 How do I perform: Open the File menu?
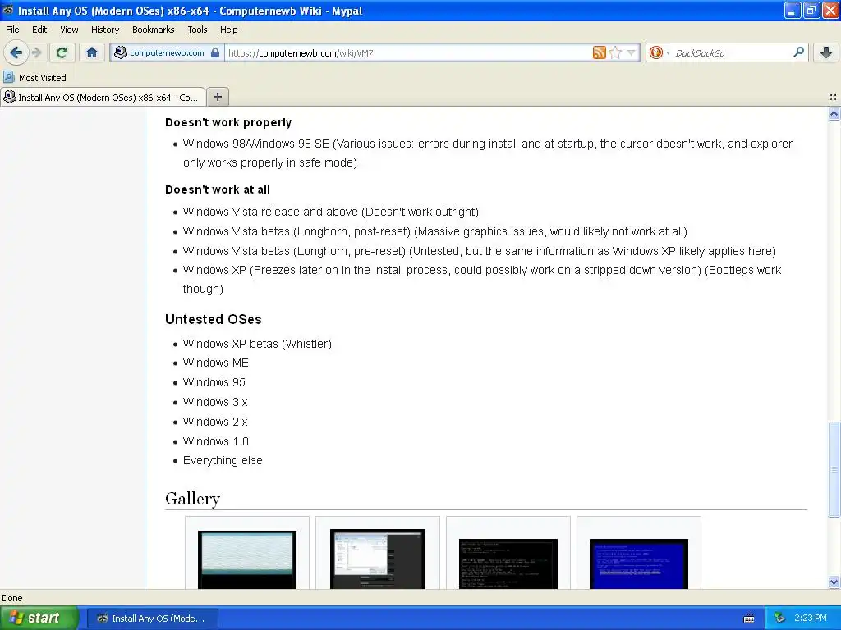pyautogui.click(x=12, y=30)
